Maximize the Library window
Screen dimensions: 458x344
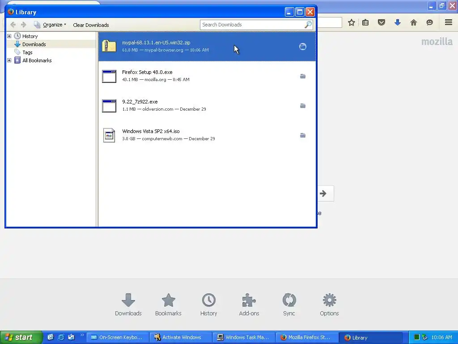[x=300, y=12]
